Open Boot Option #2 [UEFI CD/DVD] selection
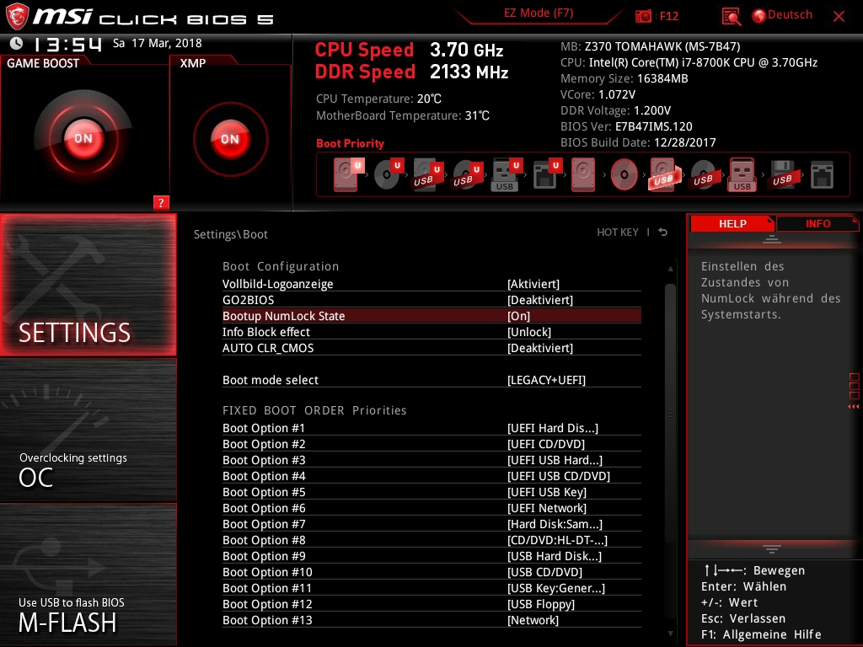This screenshot has height=647, width=863. 546,444
